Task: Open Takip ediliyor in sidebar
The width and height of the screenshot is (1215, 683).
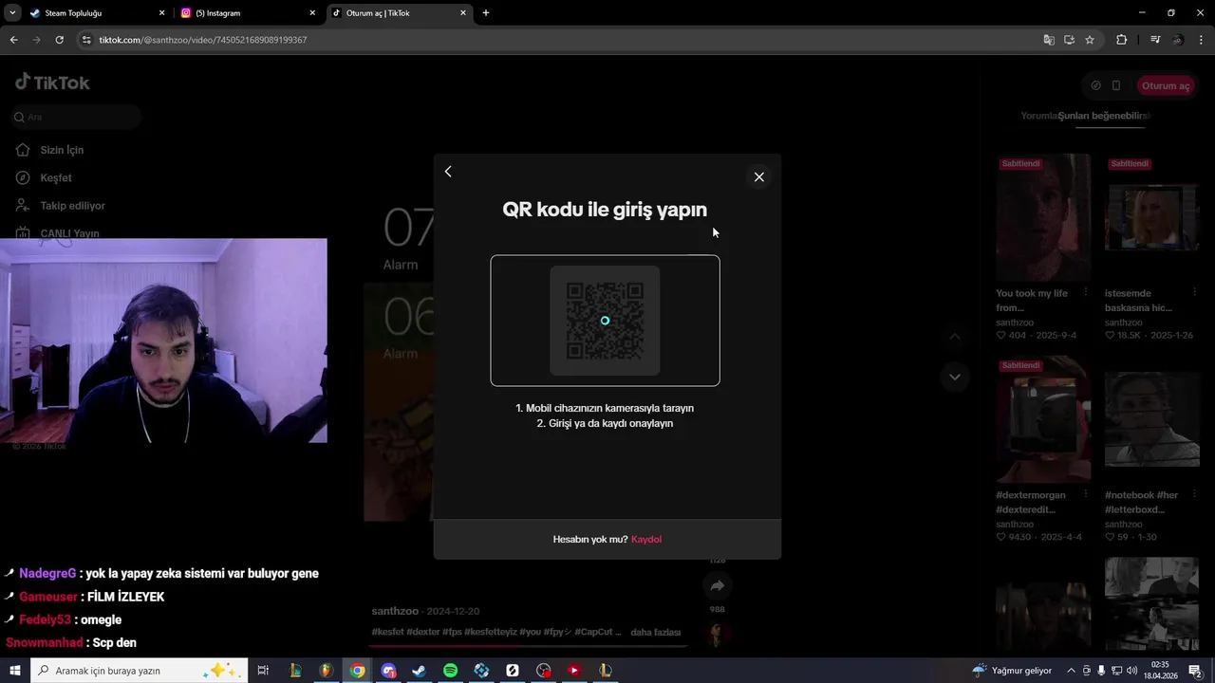Action: pyautogui.click(x=72, y=205)
